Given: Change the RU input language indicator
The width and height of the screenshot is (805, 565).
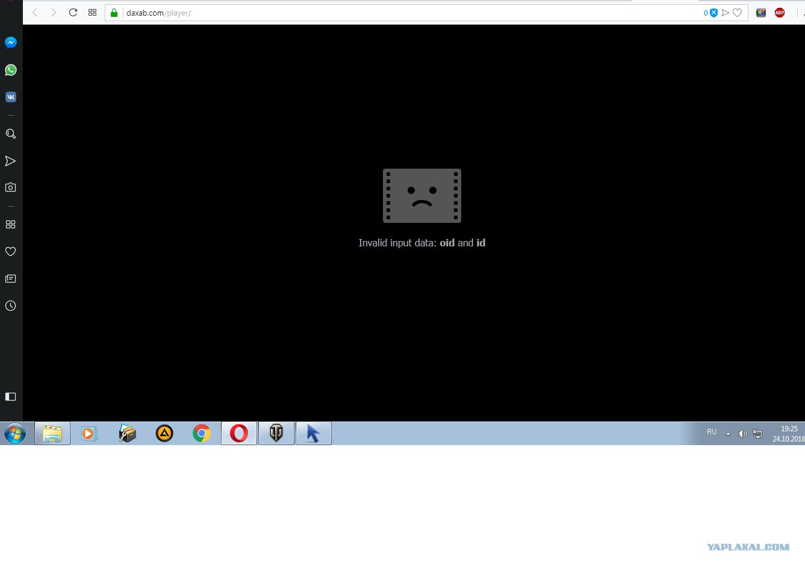Looking at the screenshot, I should coord(712,432).
